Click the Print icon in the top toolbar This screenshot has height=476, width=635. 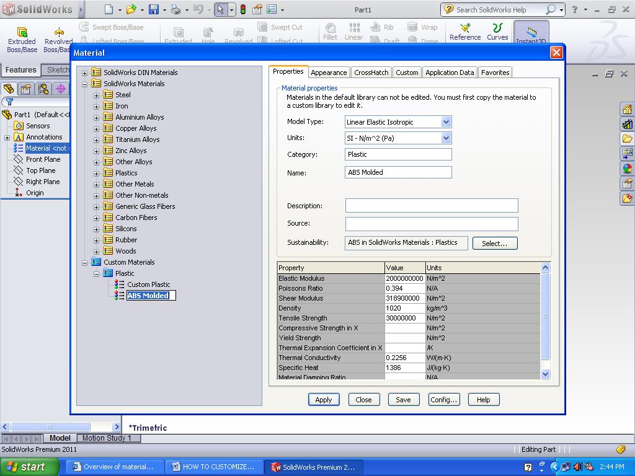(x=175, y=9)
